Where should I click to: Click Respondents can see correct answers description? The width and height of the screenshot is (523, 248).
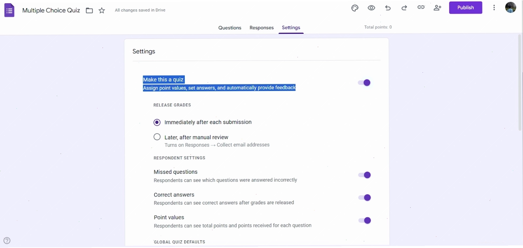(x=224, y=203)
